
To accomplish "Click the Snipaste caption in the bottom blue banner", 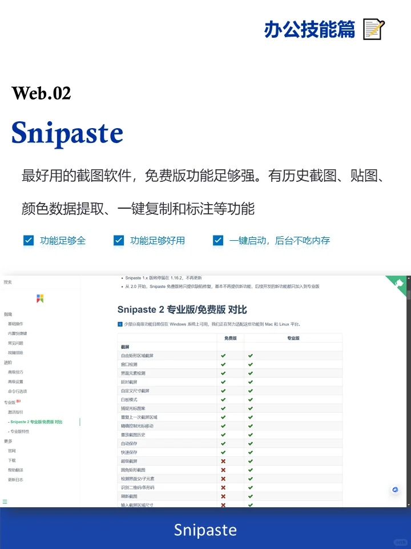I will point(205,530).
